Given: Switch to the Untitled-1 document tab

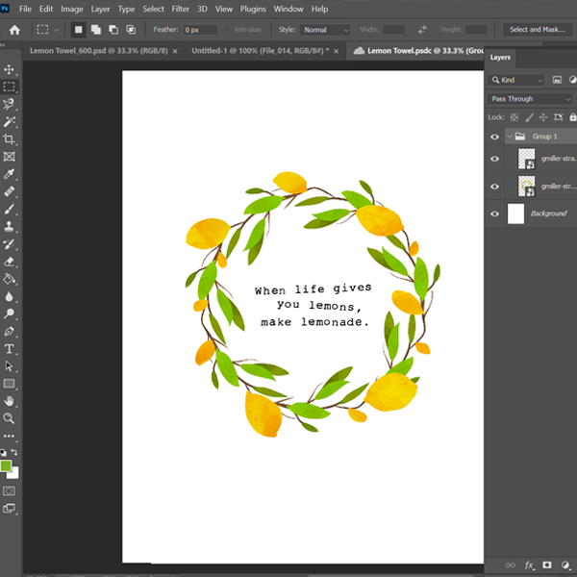Looking at the screenshot, I should (261, 51).
